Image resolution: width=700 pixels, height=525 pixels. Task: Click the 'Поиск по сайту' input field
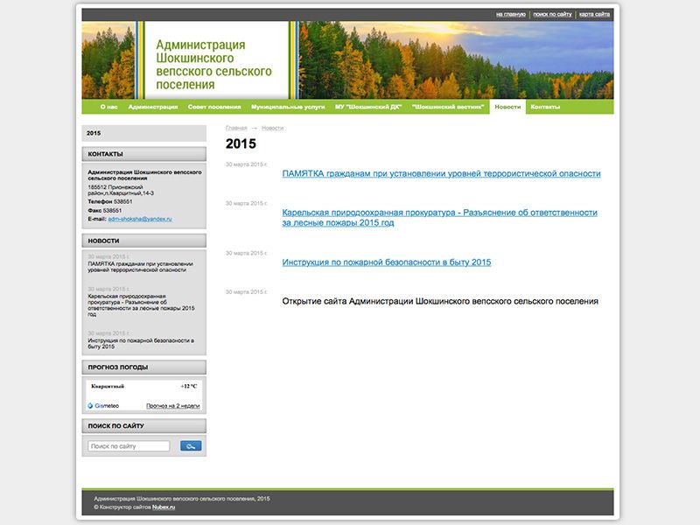pyautogui.click(x=129, y=446)
